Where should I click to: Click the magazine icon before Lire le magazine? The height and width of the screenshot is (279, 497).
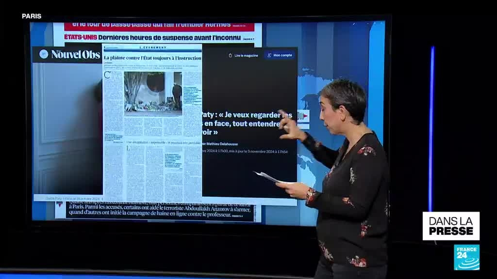click(231, 55)
